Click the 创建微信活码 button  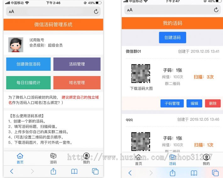click(x=28, y=64)
